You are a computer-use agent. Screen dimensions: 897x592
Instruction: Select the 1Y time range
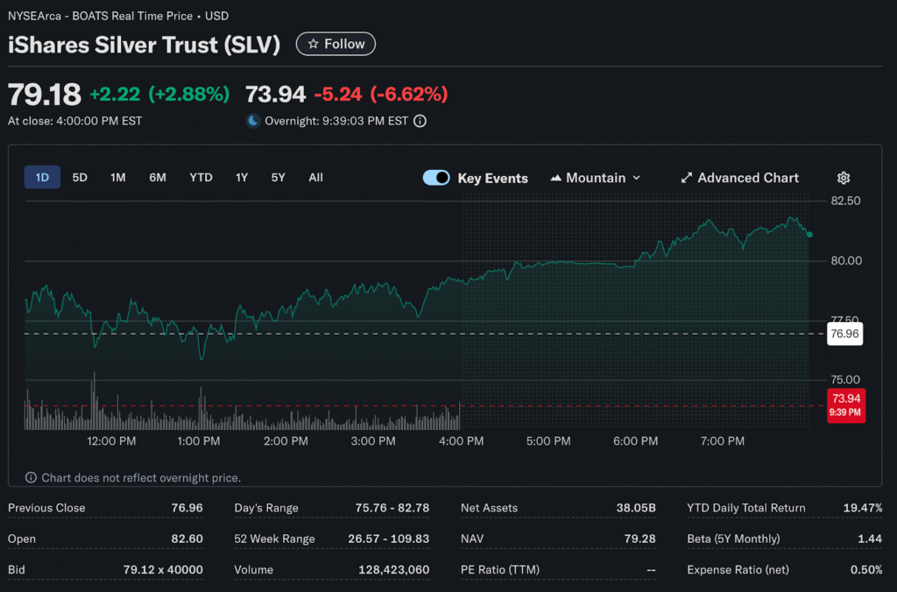(x=242, y=178)
